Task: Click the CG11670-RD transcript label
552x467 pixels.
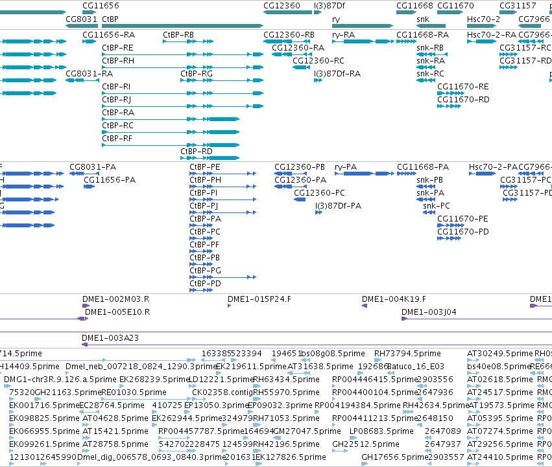Action: coord(463,100)
